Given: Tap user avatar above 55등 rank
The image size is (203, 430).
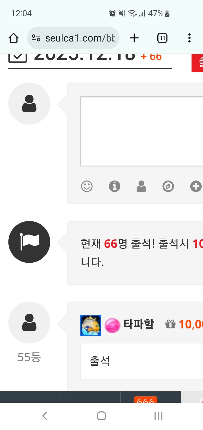Looking at the screenshot, I should pos(29,323).
